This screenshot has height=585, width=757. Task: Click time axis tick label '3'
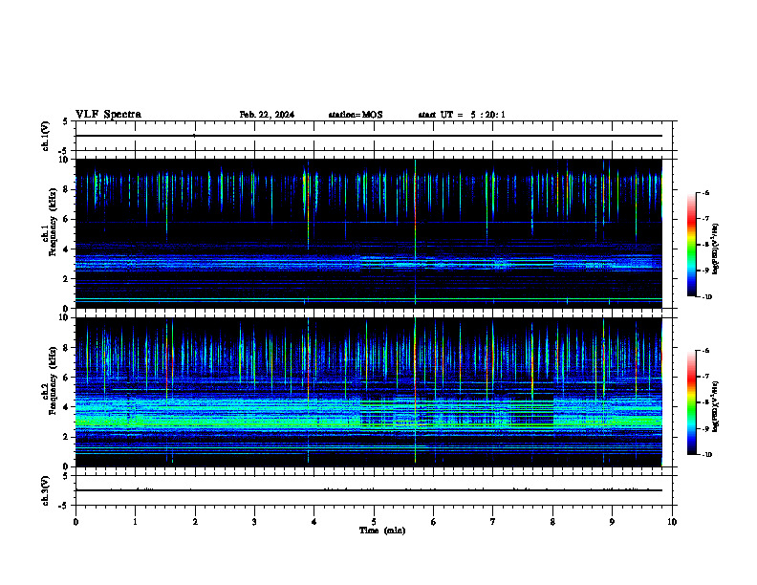click(x=254, y=522)
